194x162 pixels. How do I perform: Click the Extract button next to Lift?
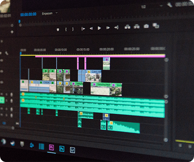[x=137, y=26]
